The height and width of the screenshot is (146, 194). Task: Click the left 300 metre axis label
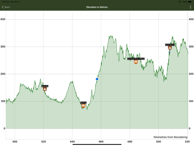(x=3, y=47)
